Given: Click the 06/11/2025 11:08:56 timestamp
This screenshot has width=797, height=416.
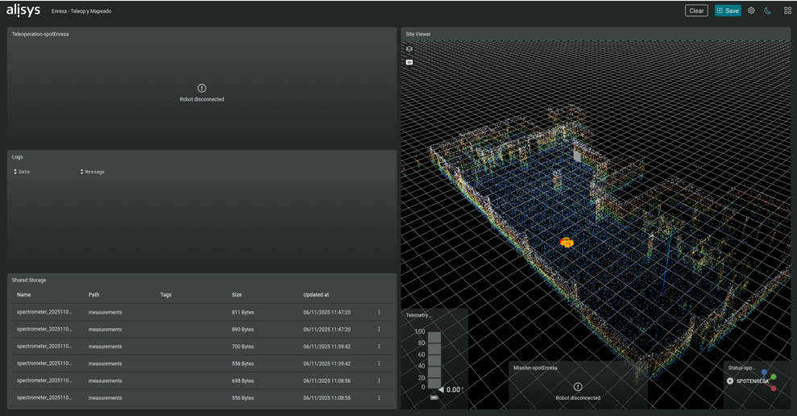Looking at the screenshot, I should [x=327, y=381].
